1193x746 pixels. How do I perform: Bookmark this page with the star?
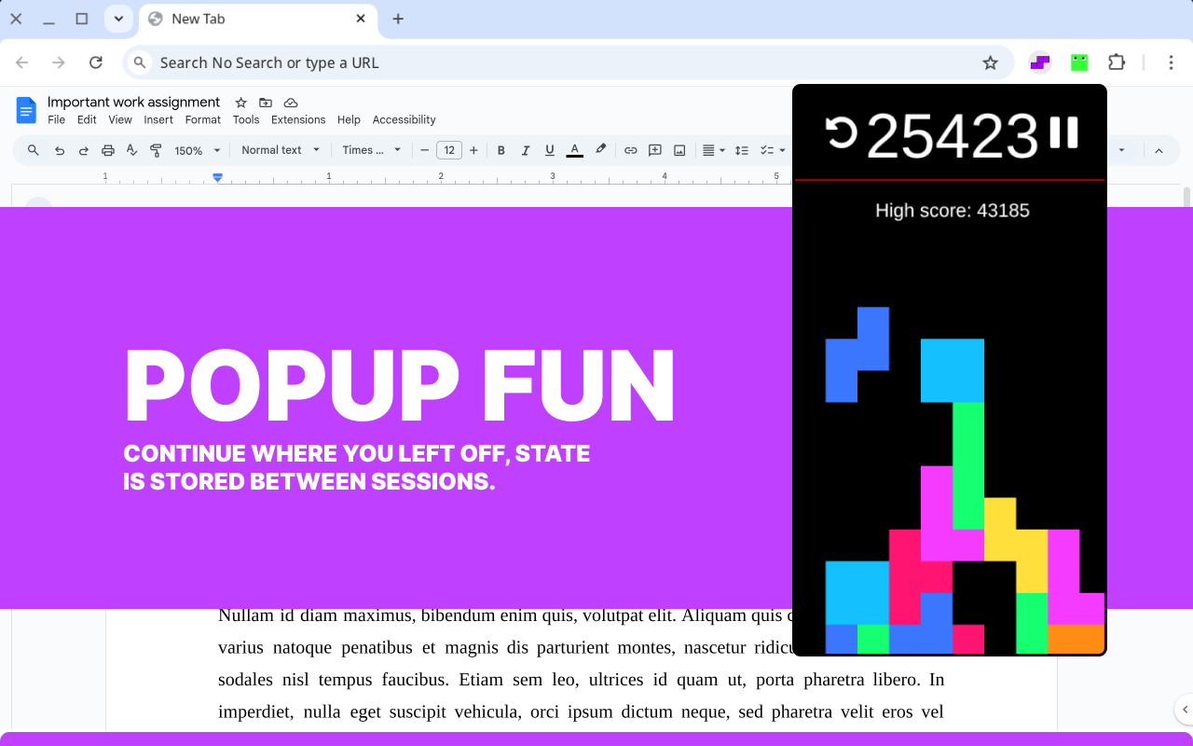pos(990,62)
